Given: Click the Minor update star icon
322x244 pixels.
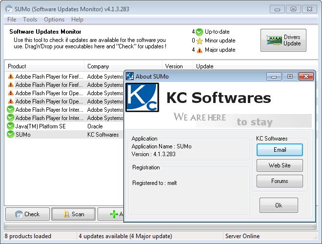Looking at the screenshot, I should [199, 41].
